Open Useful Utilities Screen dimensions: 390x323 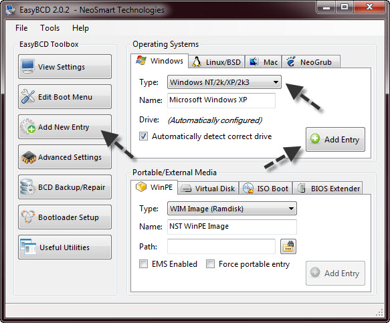coord(65,247)
